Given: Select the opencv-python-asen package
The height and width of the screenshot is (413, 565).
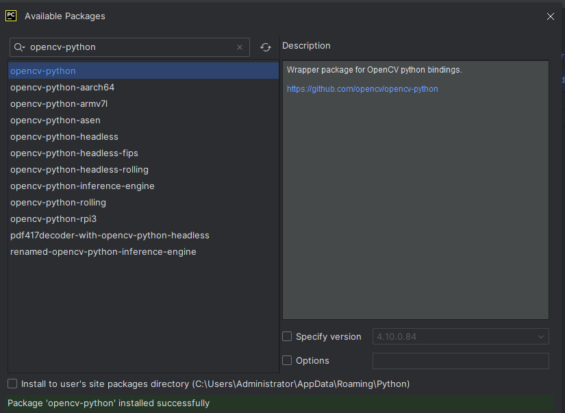Looking at the screenshot, I should pos(143,121).
